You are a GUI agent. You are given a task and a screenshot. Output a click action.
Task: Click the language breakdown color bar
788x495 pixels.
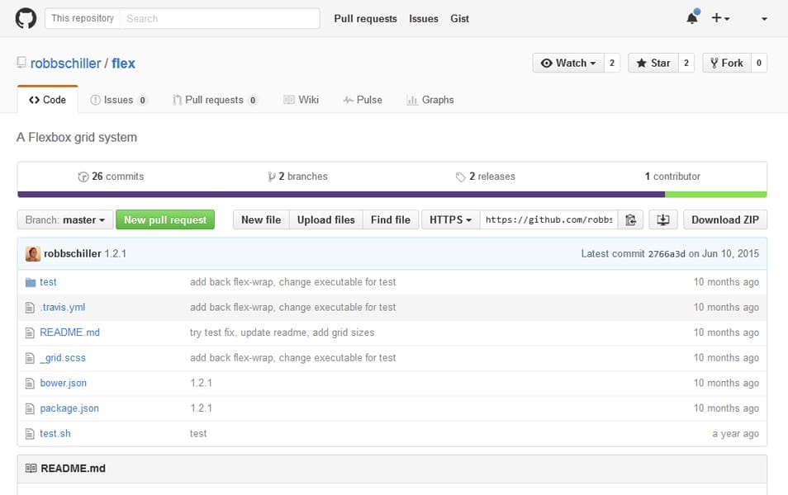[x=392, y=194]
